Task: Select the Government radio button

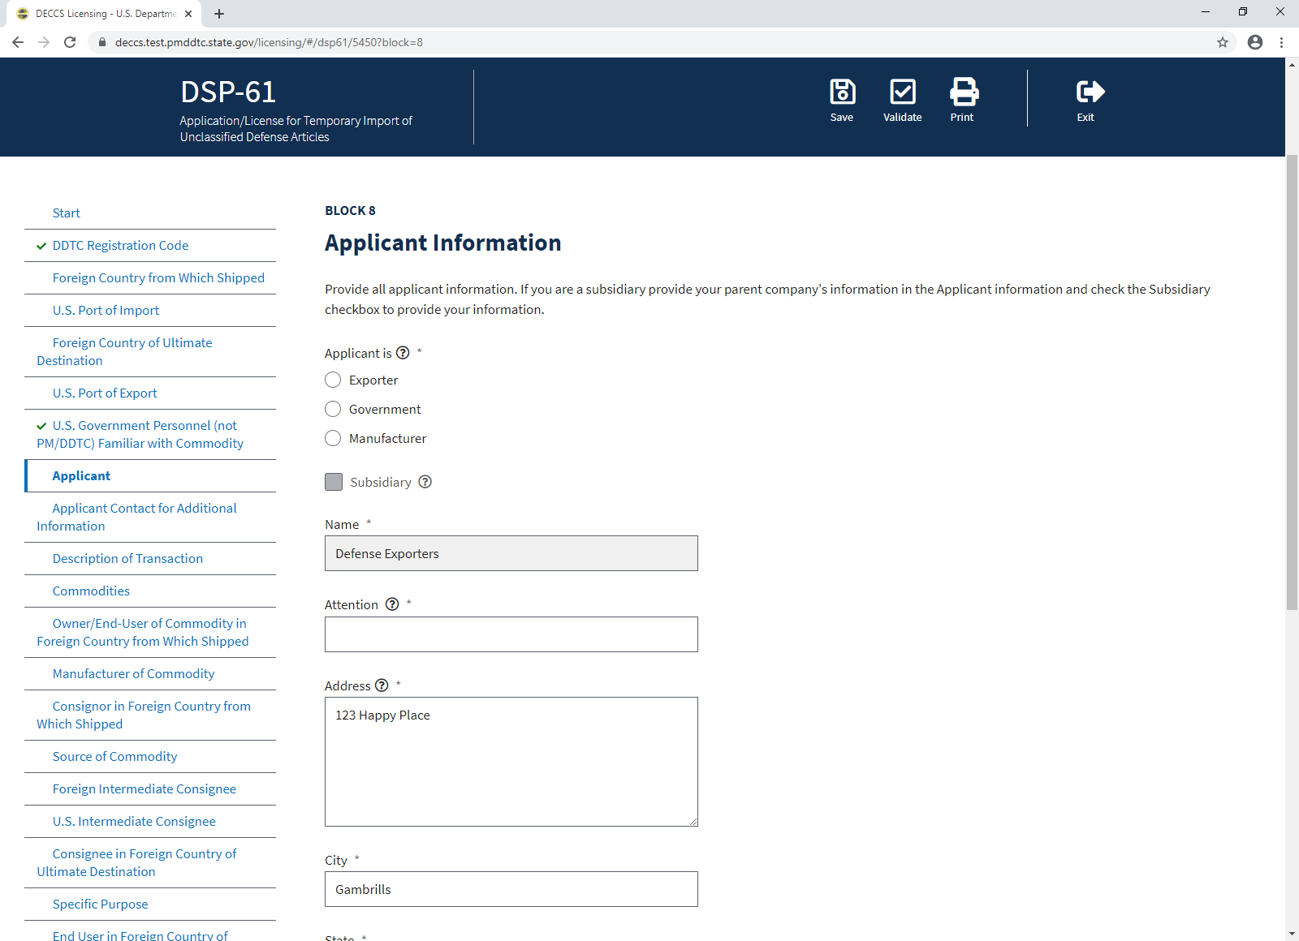Action: pos(333,410)
